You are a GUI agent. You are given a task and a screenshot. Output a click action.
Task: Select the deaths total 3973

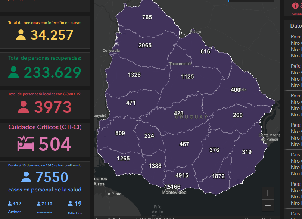point(53,107)
